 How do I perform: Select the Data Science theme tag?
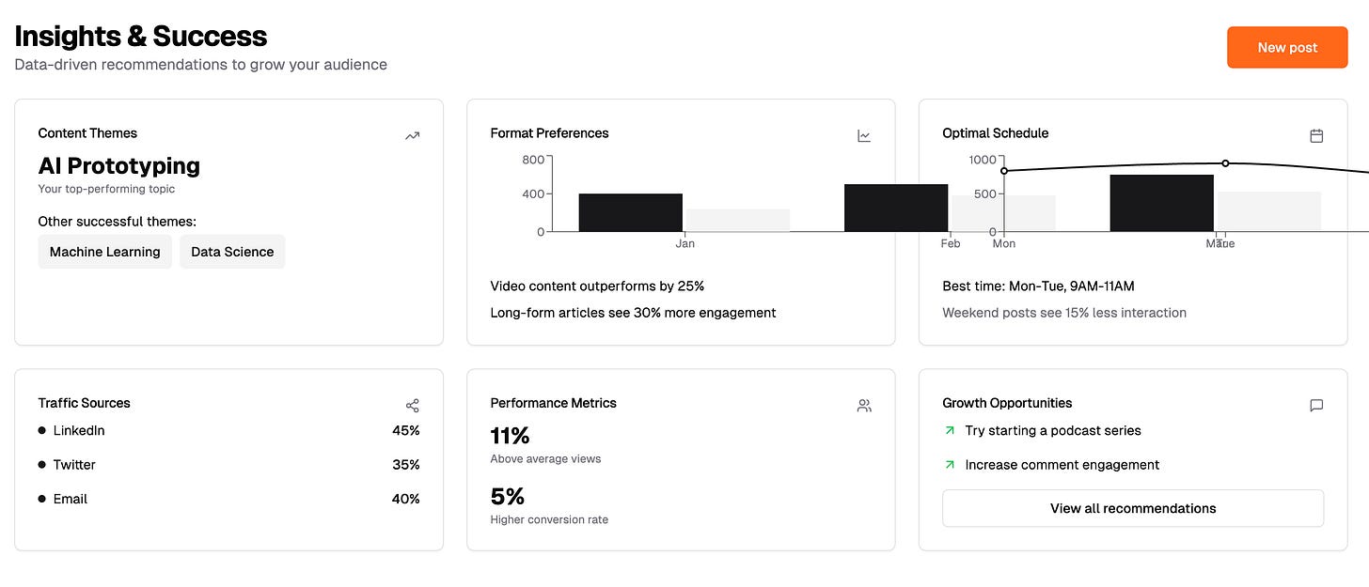[x=232, y=252]
